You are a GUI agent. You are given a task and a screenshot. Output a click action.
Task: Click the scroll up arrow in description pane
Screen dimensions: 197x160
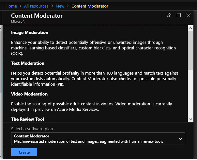191,28
